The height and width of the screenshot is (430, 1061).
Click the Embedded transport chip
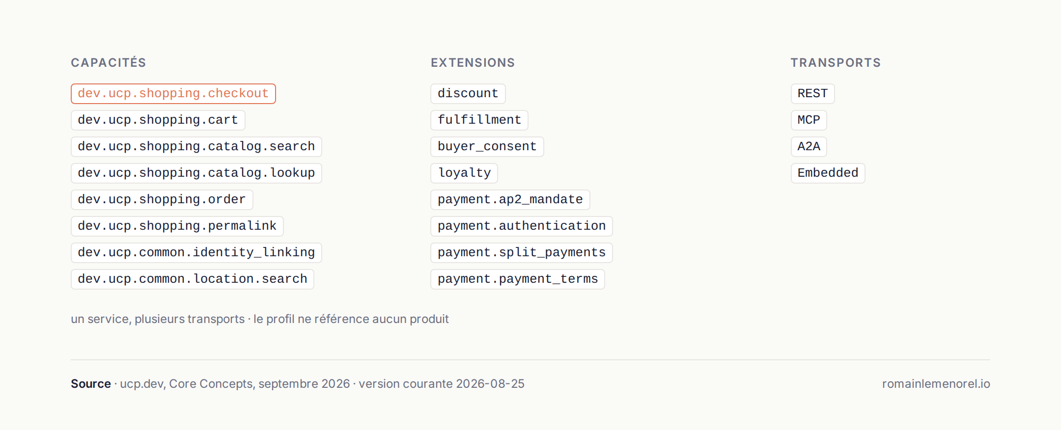[x=828, y=173]
